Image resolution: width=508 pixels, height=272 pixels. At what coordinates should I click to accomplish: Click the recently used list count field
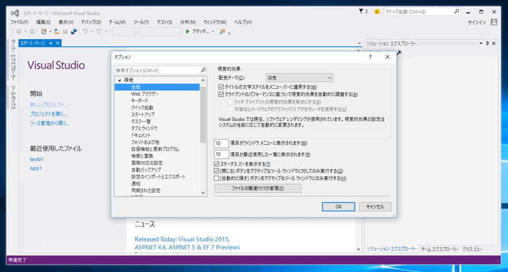point(221,154)
